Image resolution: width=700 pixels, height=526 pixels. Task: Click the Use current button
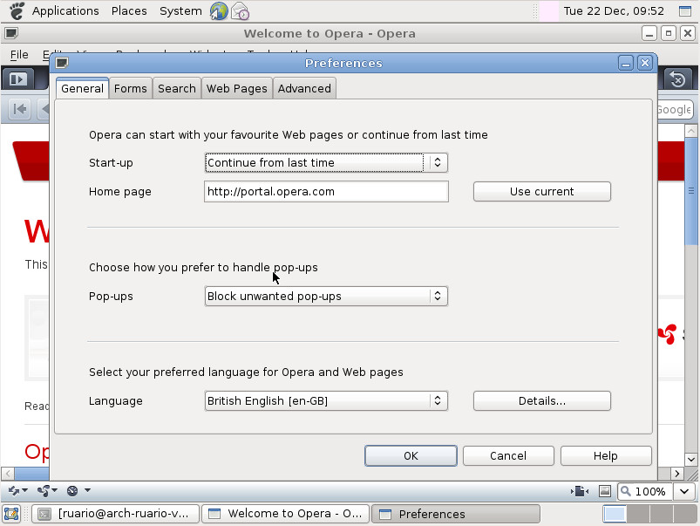[x=542, y=191]
